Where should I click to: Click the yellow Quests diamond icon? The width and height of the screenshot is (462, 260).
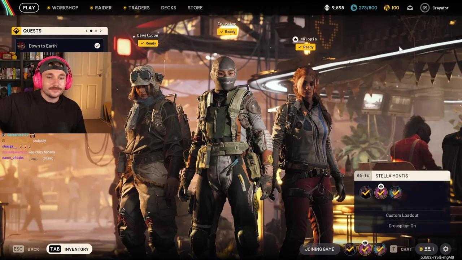pyautogui.click(x=16, y=31)
